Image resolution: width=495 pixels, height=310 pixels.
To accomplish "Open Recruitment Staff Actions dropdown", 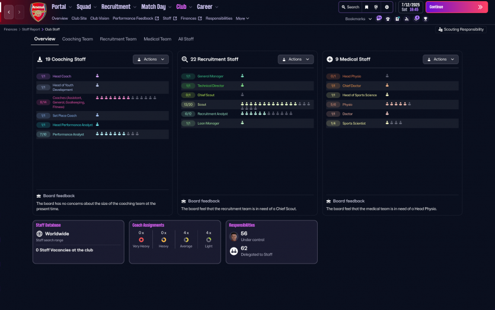I will point(296,59).
